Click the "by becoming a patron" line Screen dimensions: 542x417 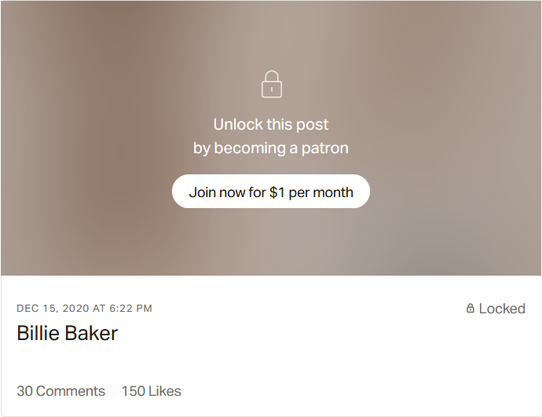[271, 148]
